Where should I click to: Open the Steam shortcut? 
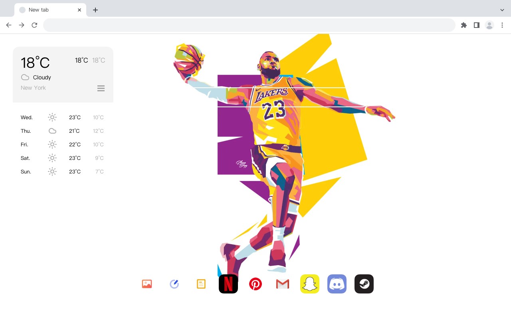coord(364,284)
